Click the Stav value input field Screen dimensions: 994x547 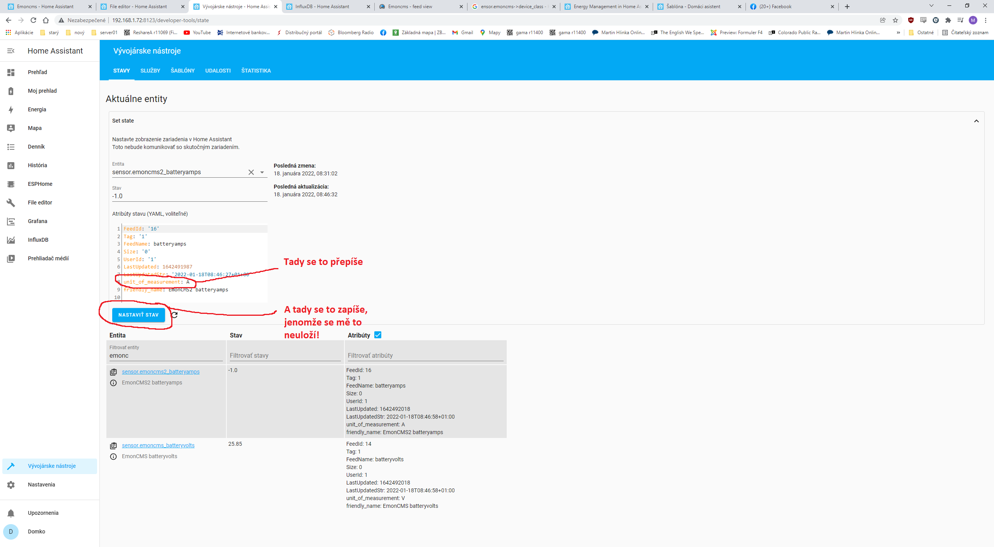(x=189, y=196)
